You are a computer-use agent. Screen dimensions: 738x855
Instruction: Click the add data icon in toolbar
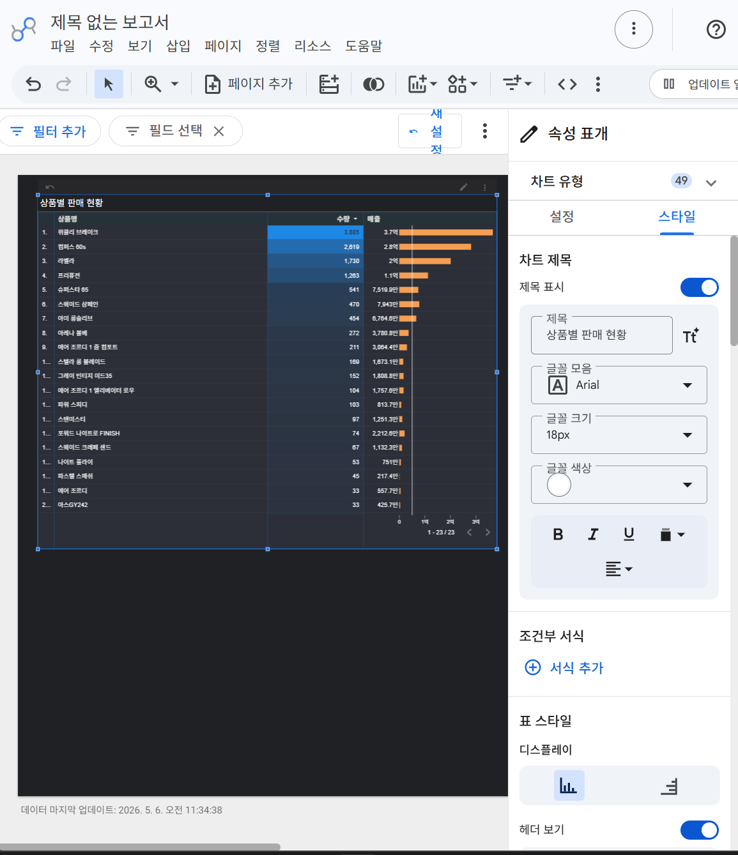pyautogui.click(x=329, y=84)
